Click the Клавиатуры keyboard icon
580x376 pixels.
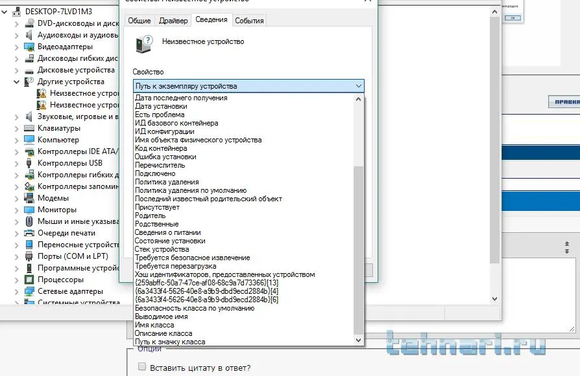coord(29,128)
